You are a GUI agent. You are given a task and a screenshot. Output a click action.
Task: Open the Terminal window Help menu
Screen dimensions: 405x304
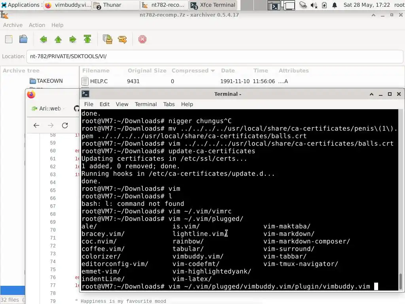[187, 104]
